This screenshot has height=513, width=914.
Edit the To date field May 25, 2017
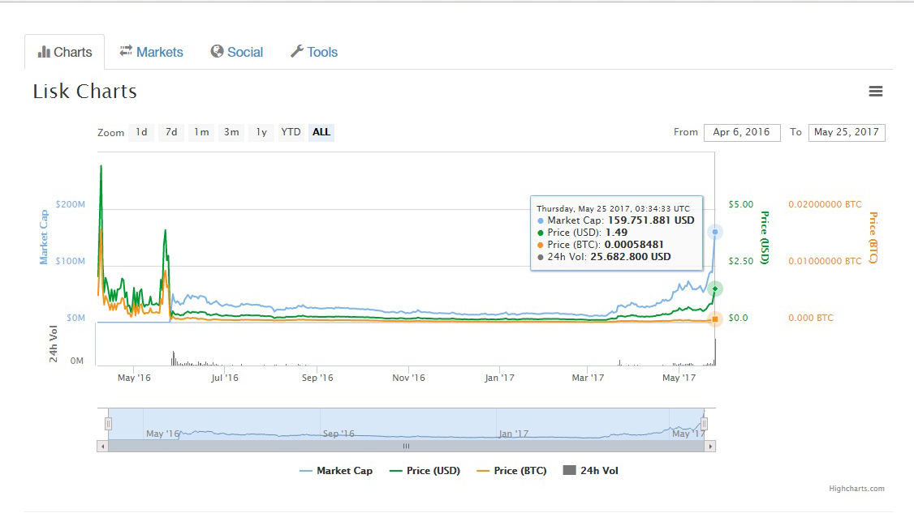pos(847,132)
